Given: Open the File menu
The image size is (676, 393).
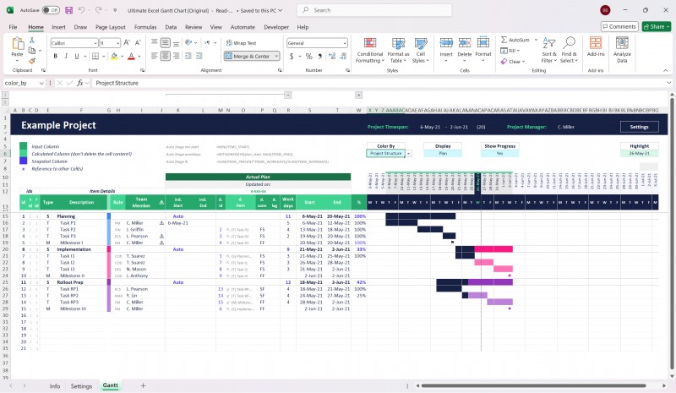Looking at the screenshot, I should coord(14,27).
